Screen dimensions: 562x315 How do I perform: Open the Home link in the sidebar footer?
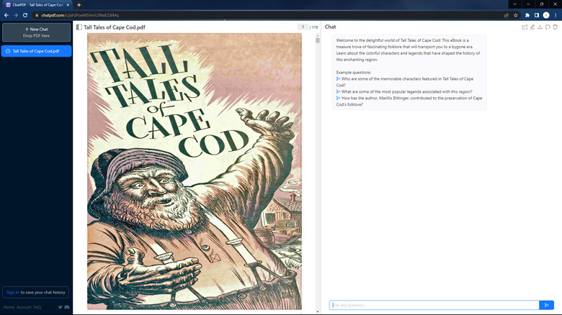pyautogui.click(x=9, y=307)
